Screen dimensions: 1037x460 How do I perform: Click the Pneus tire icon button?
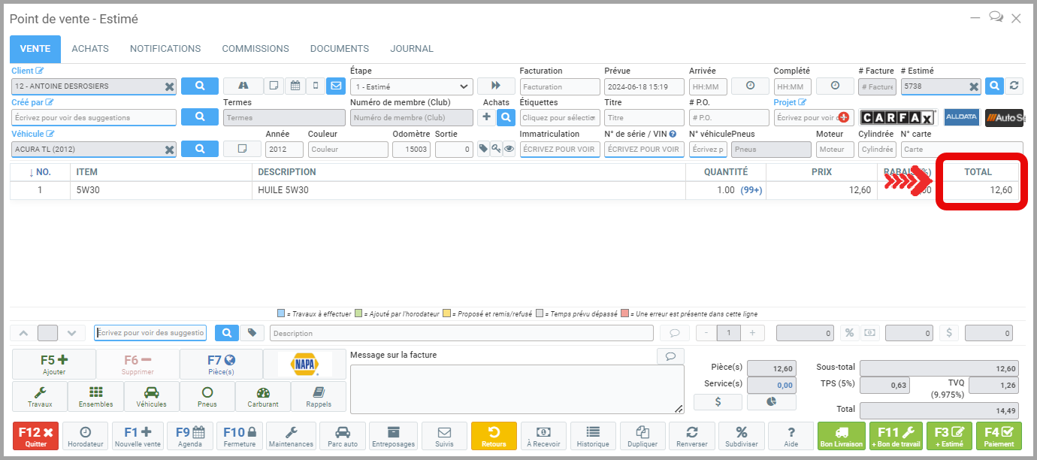207,396
